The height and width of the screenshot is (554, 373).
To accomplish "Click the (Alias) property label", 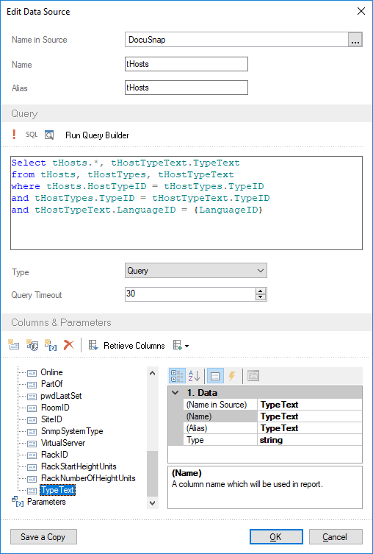I will [x=197, y=428].
